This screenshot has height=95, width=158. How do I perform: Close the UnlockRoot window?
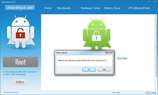click(155, 2)
